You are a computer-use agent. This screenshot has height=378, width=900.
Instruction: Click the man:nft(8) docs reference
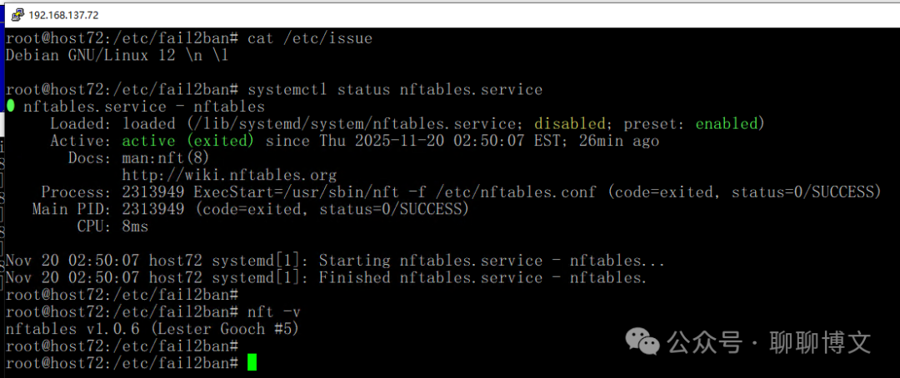165,157
